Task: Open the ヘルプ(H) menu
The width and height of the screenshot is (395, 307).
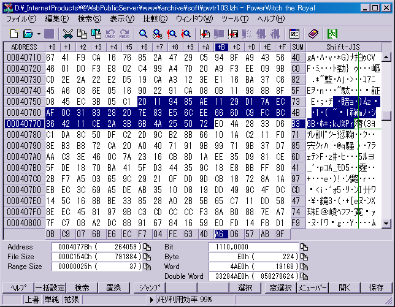Action: click(271, 19)
